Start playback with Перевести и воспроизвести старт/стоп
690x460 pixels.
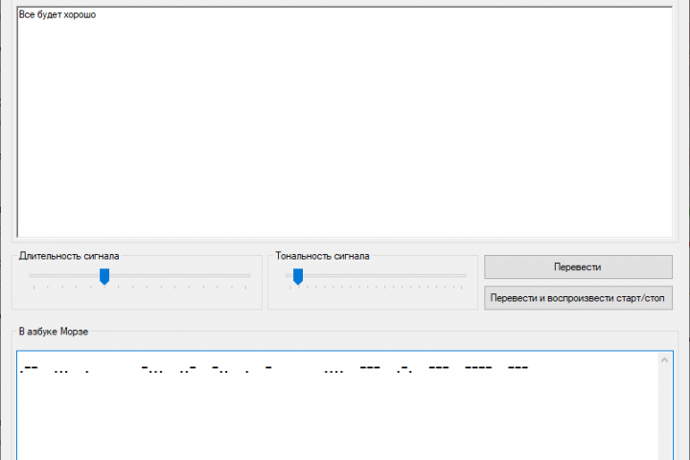[x=578, y=298]
